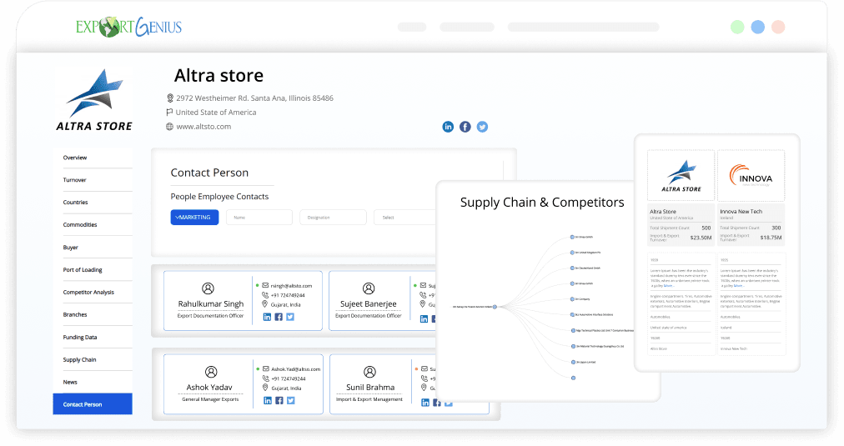Open the Competitor Analysis sidebar item
The height and width of the screenshot is (446, 844).
click(x=88, y=293)
